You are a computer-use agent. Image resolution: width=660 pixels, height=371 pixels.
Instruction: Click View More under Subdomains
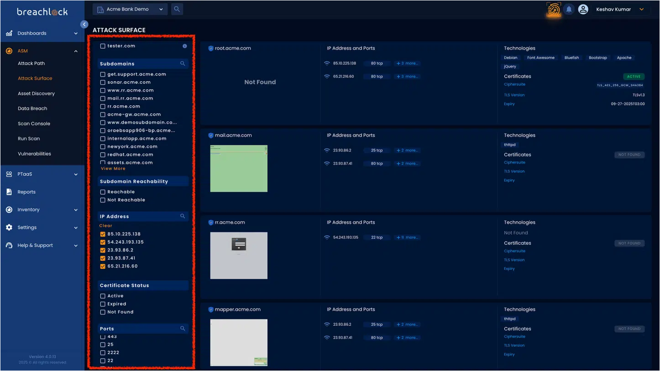113,169
